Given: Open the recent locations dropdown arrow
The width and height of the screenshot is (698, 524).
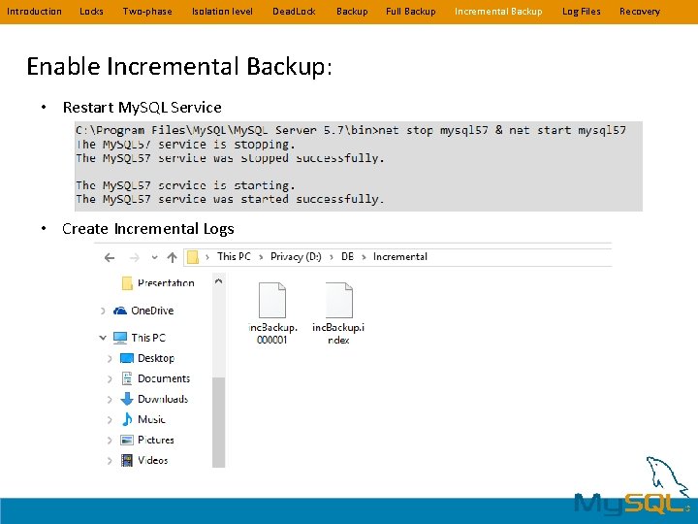Looking at the screenshot, I should pos(154,257).
